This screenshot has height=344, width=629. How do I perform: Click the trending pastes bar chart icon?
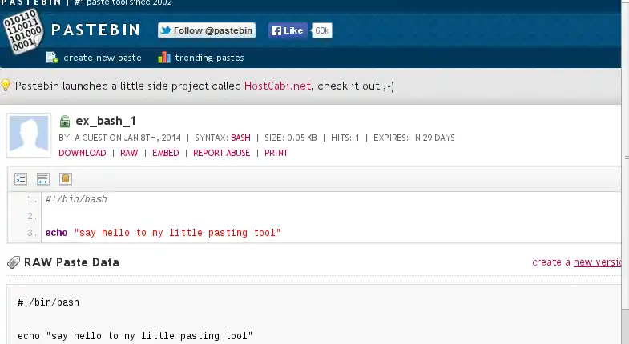pyautogui.click(x=164, y=58)
